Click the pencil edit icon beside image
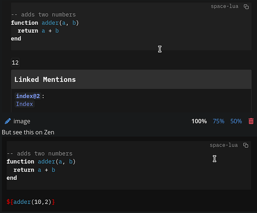 click(8, 121)
